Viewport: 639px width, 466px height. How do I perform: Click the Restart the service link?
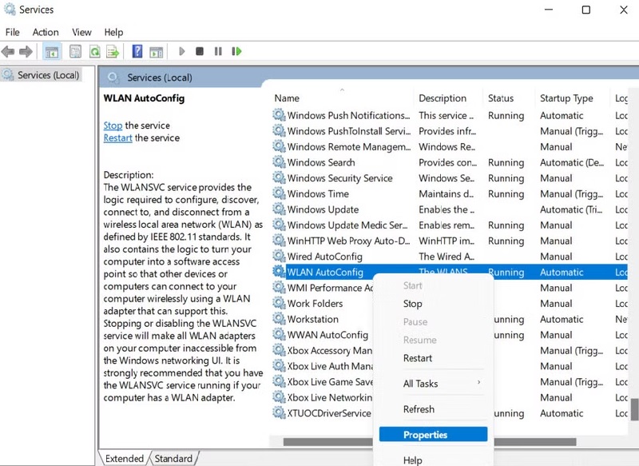pyautogui.click(x=117, y=138)
